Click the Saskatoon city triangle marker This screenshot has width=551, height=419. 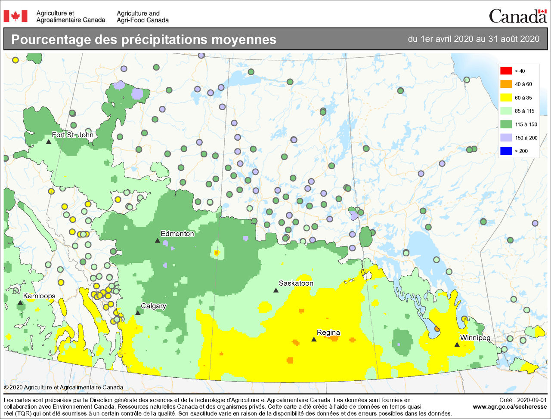[x=276, y=290]
